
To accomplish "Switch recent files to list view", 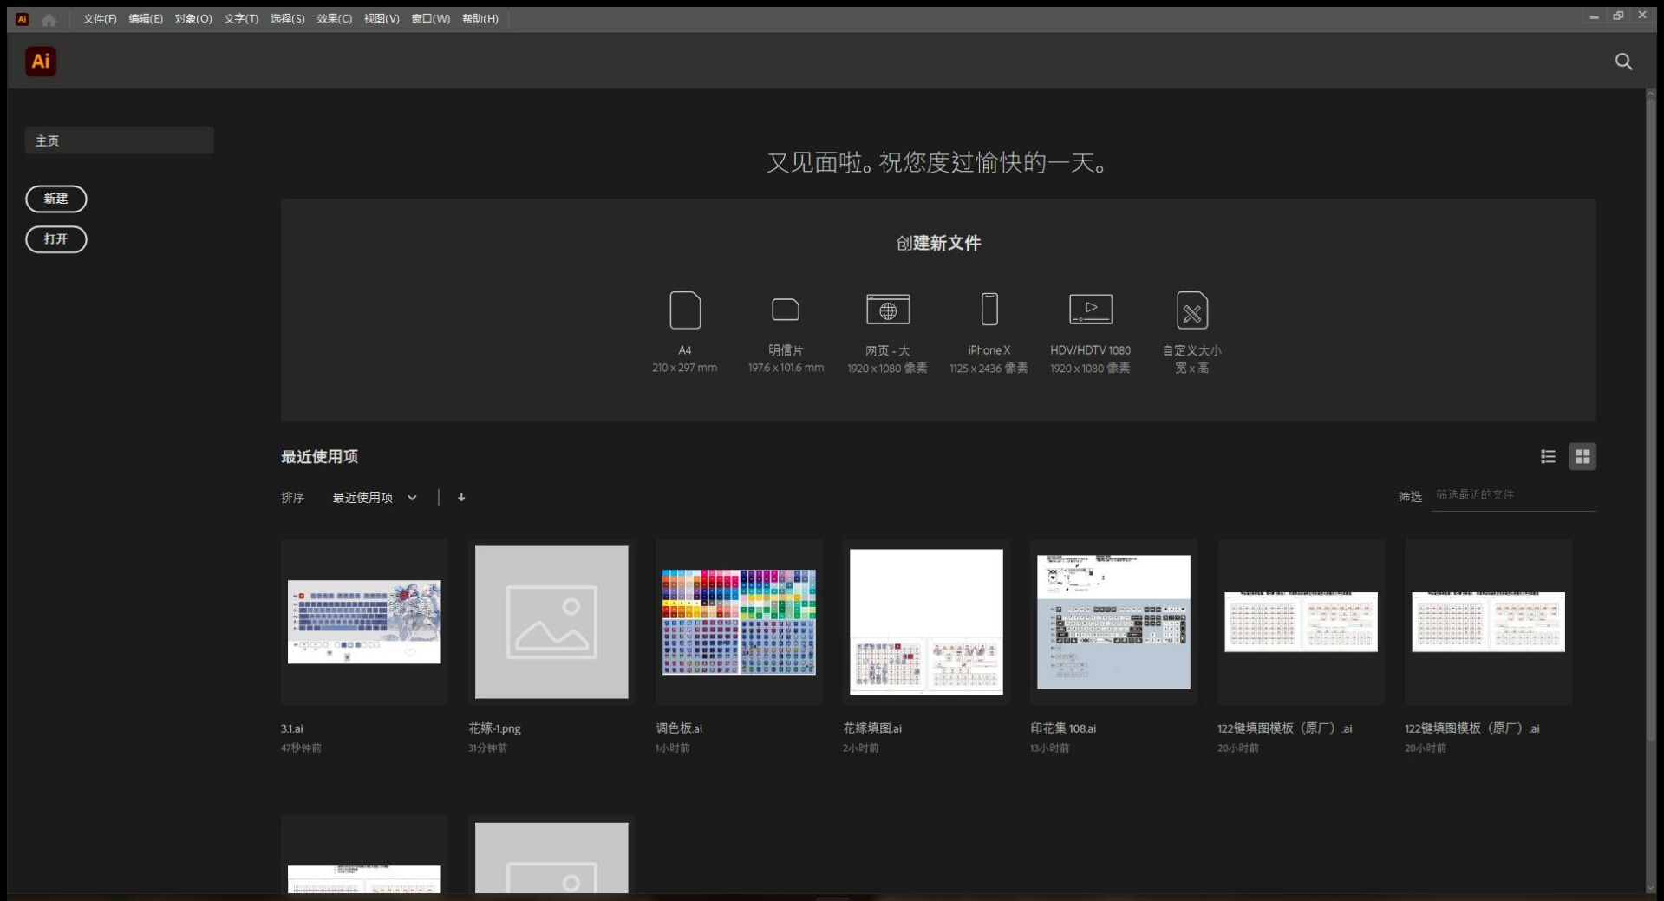I will click(x=1548, y=457).
